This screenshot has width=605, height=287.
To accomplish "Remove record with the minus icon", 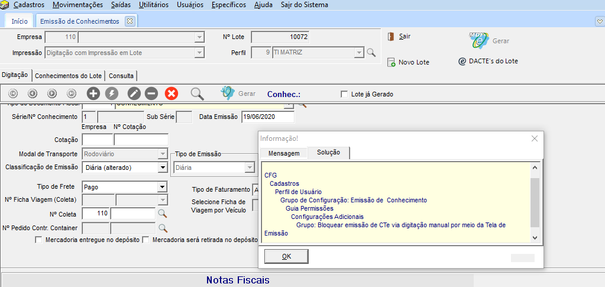I will (x=151, y=93).
